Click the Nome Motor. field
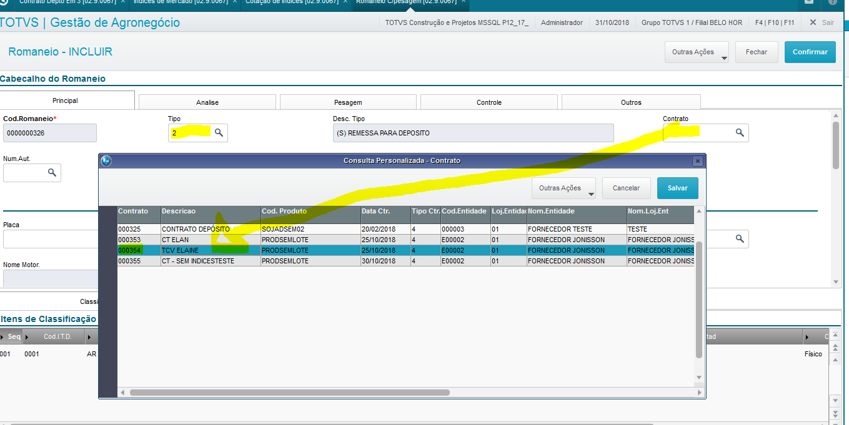The height and width of the screenshot is (425, 849). pyautogui.click(x=51, y=278)
